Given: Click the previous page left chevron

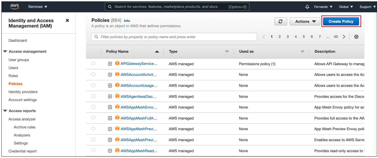Looking at the screenshot, I should click(264, 37).
